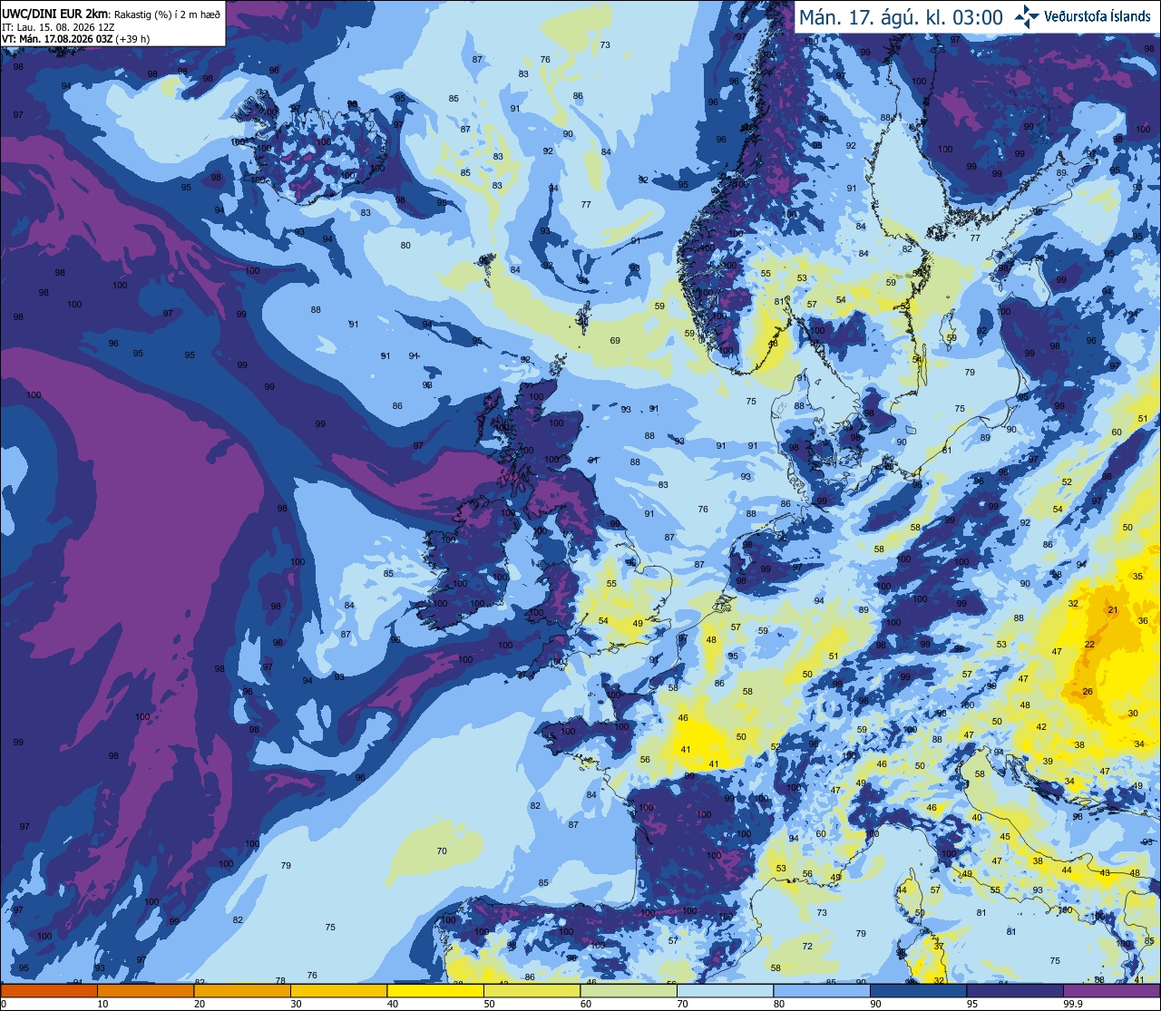Select the Mán. 17. ágú. kl. 03:00 timestamp

click(900, 17)
